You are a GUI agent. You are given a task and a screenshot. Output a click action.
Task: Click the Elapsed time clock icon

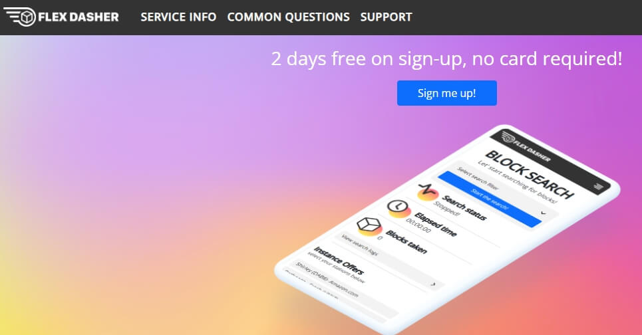tap(399, 208)
